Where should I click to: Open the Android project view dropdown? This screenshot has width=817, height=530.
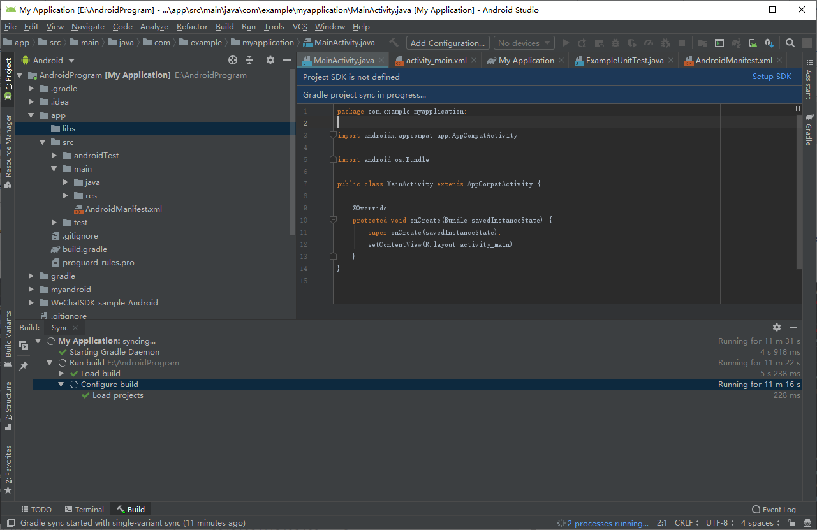(x=48, y=60)
